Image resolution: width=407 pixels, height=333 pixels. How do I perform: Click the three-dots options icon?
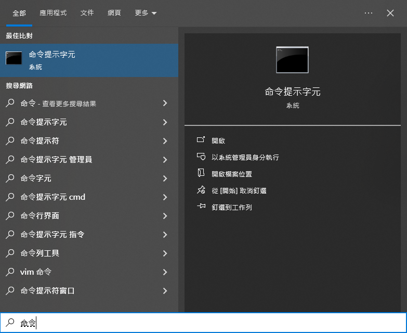tap(369, 13)
